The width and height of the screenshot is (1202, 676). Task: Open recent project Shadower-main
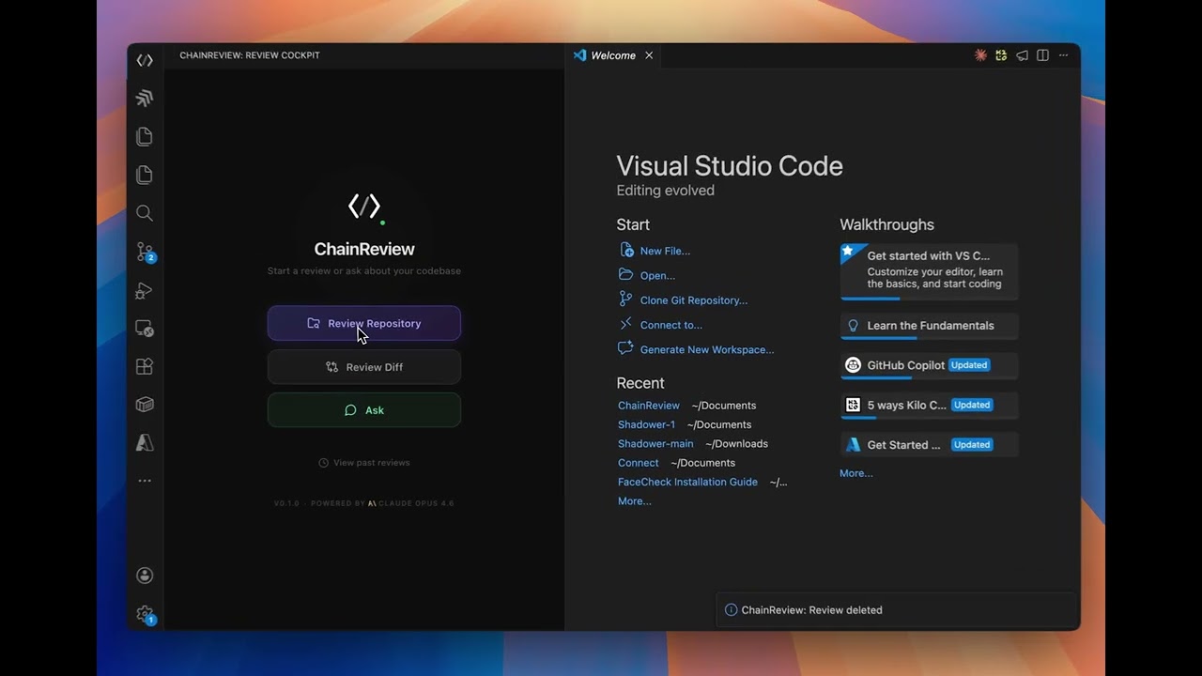coord(655,443)
